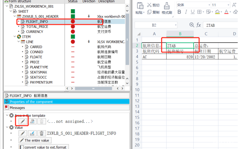Open the font size dropdown showing 11
This screenshot has height=149, width=238.
tap(228, 5)
